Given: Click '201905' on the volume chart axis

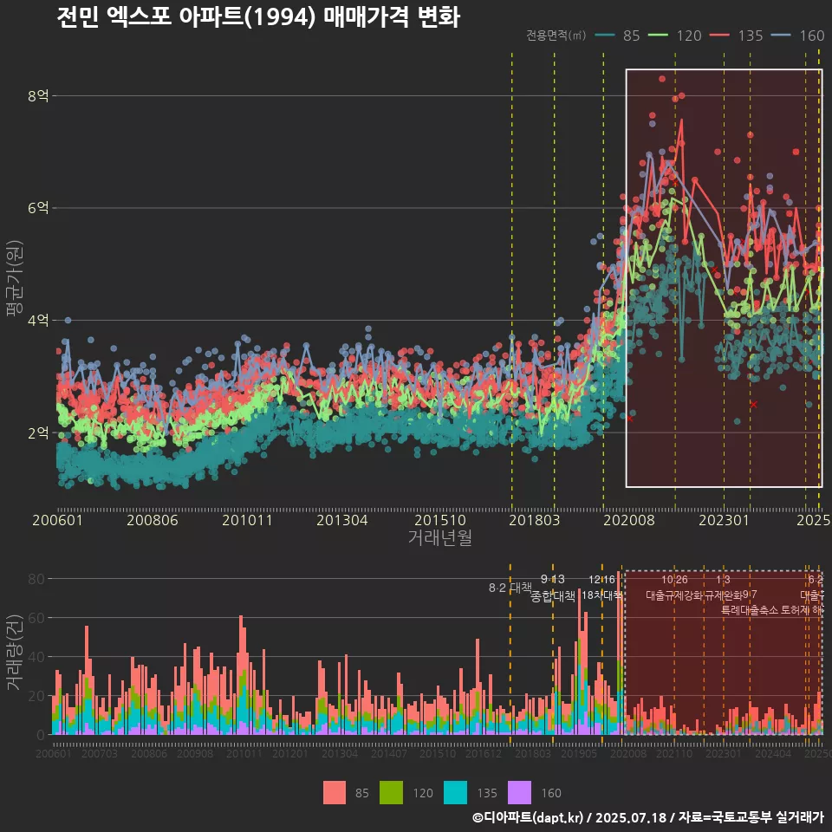Looking at the screenshot, I should (x=579, y=753).
